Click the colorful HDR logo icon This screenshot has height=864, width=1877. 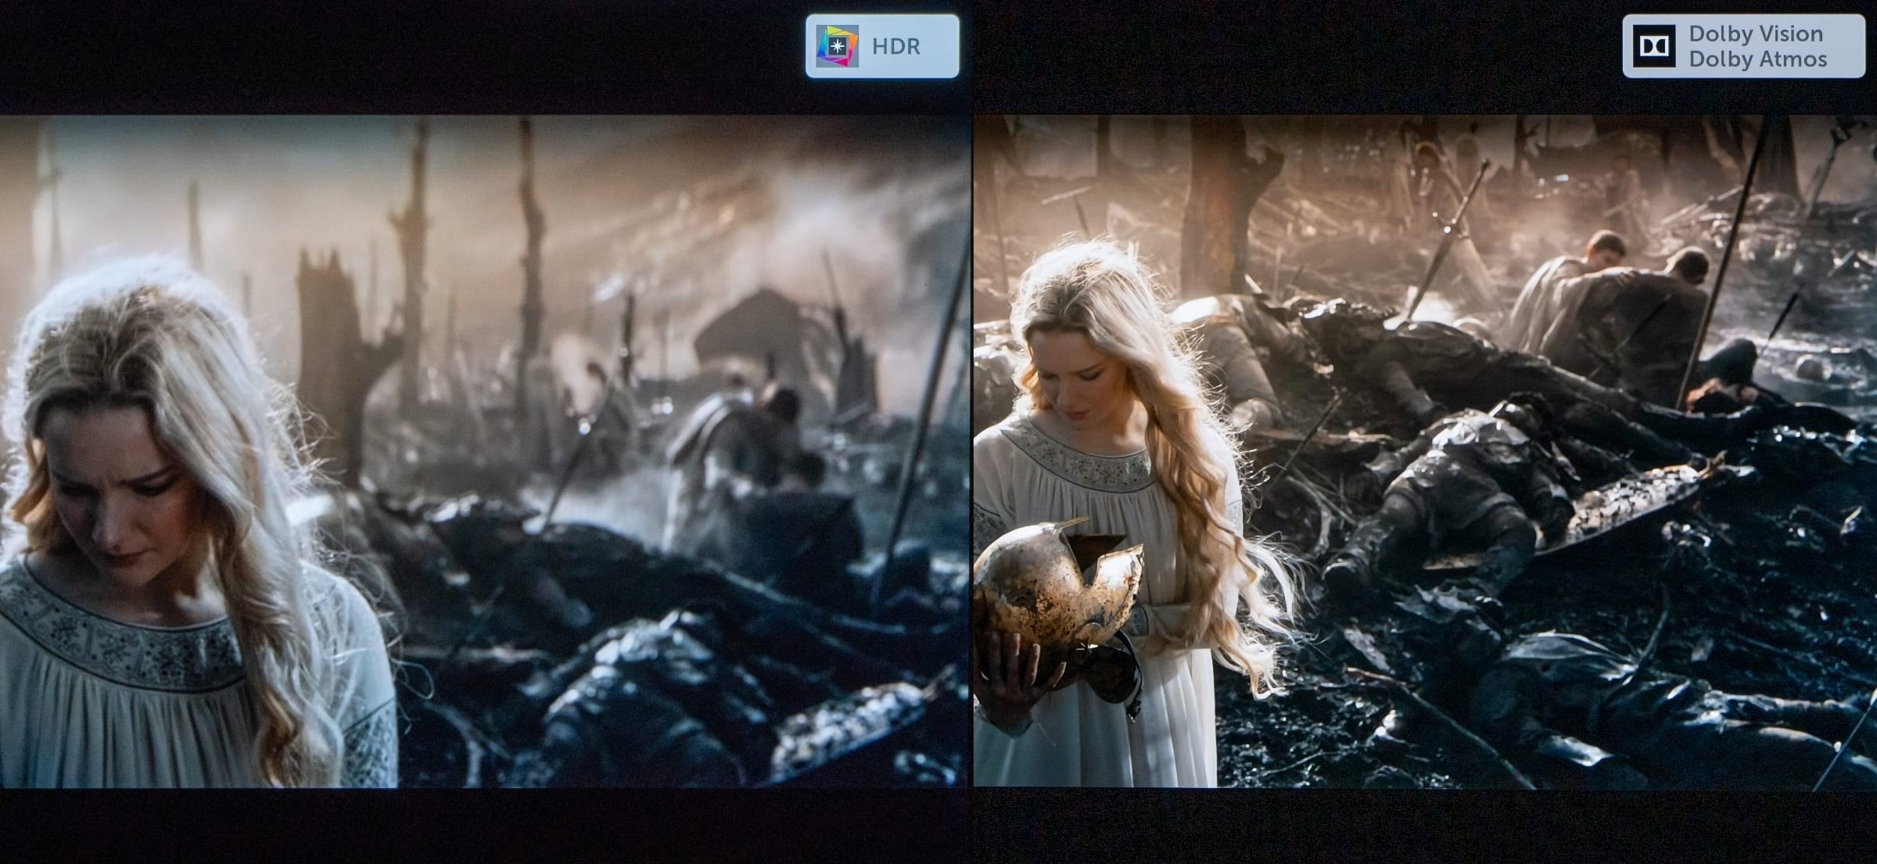837,46
